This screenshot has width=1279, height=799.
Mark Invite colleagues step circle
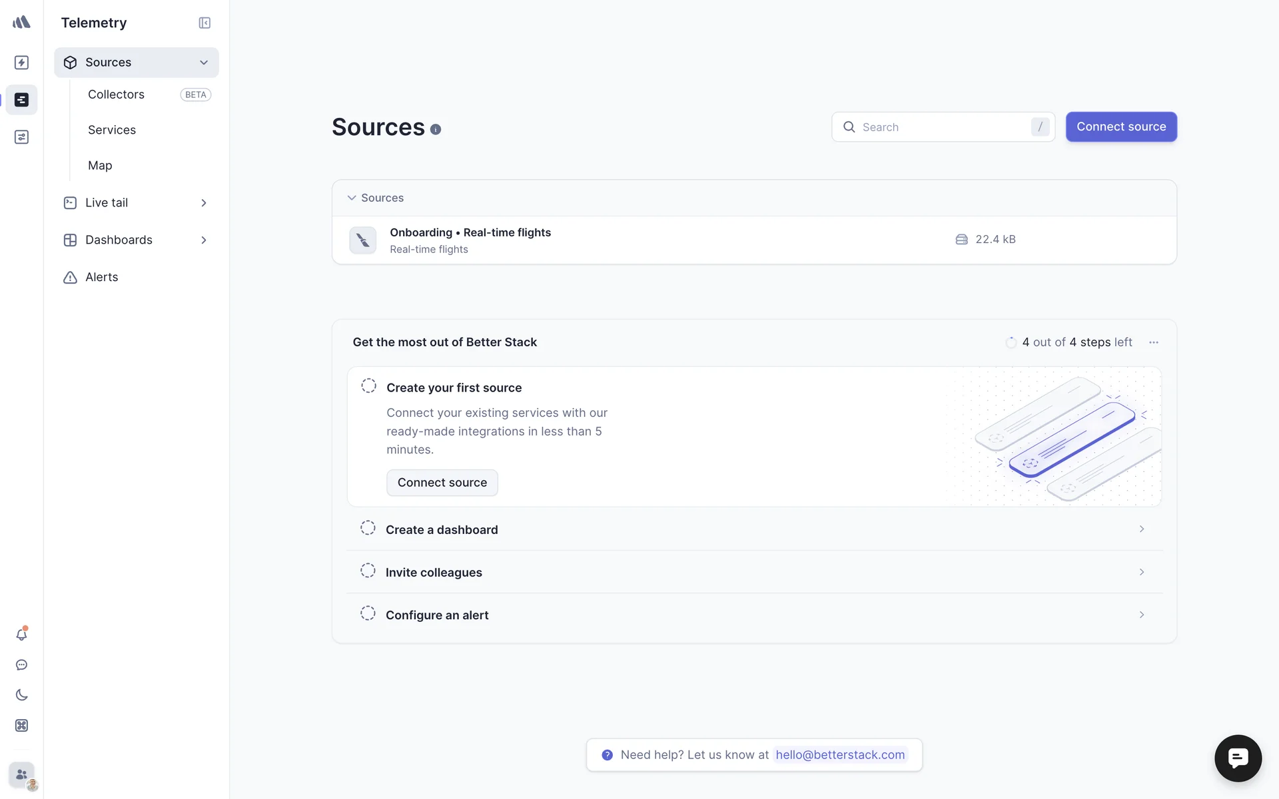click(368, 571)
